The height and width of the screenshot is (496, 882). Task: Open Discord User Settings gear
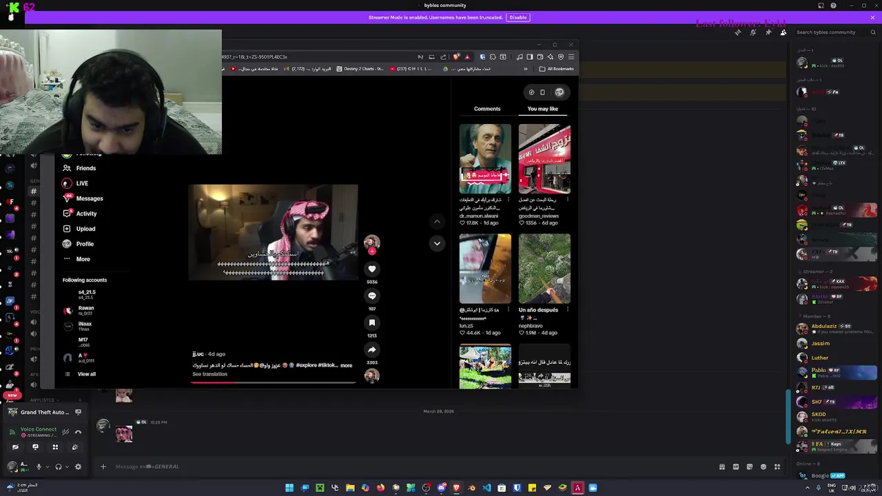78,467
